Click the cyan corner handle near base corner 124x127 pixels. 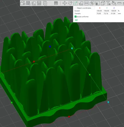pos(108,102)
